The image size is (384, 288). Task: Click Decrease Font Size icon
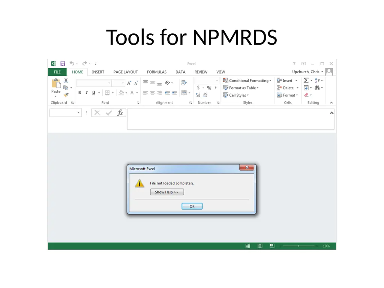[136, 83]
